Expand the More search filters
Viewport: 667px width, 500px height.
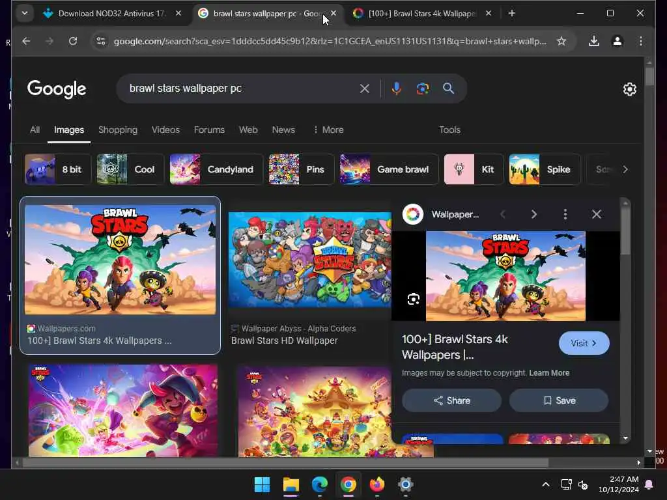coord(328,130)
